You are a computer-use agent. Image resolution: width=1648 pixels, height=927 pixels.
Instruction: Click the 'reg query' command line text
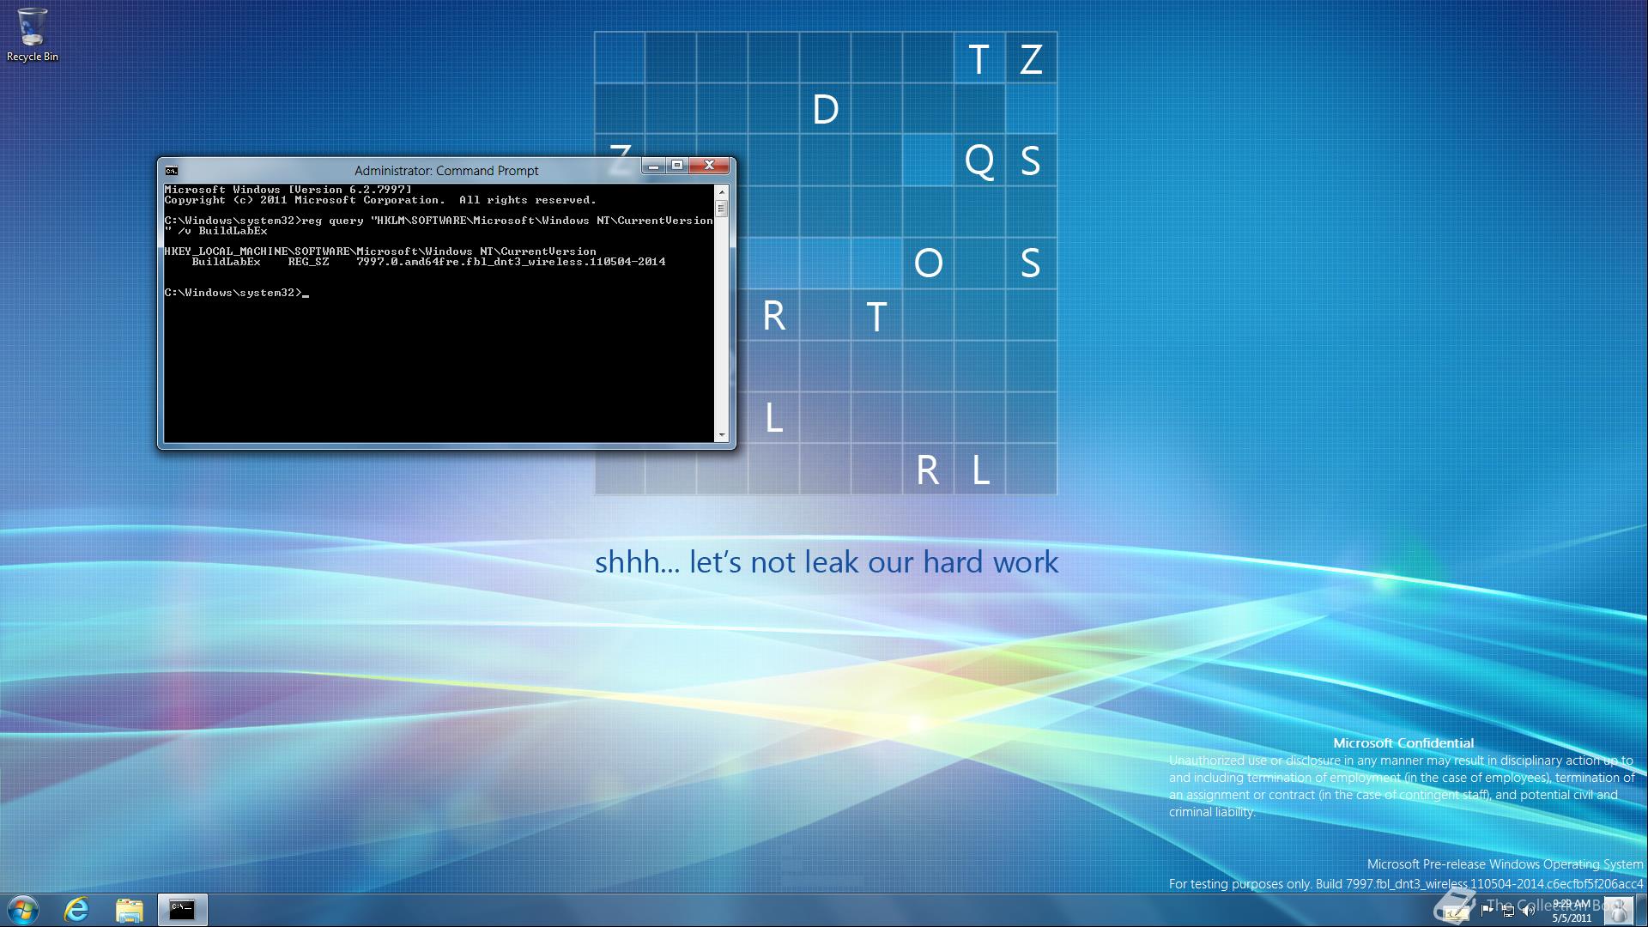coord(439,226)
